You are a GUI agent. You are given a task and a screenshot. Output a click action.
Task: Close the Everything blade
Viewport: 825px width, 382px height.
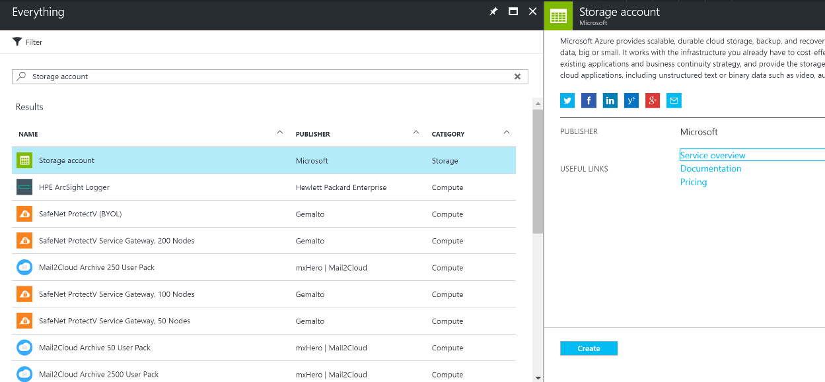532,12
